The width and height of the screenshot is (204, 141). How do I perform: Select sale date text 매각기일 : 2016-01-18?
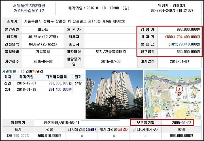click(87, 8)
